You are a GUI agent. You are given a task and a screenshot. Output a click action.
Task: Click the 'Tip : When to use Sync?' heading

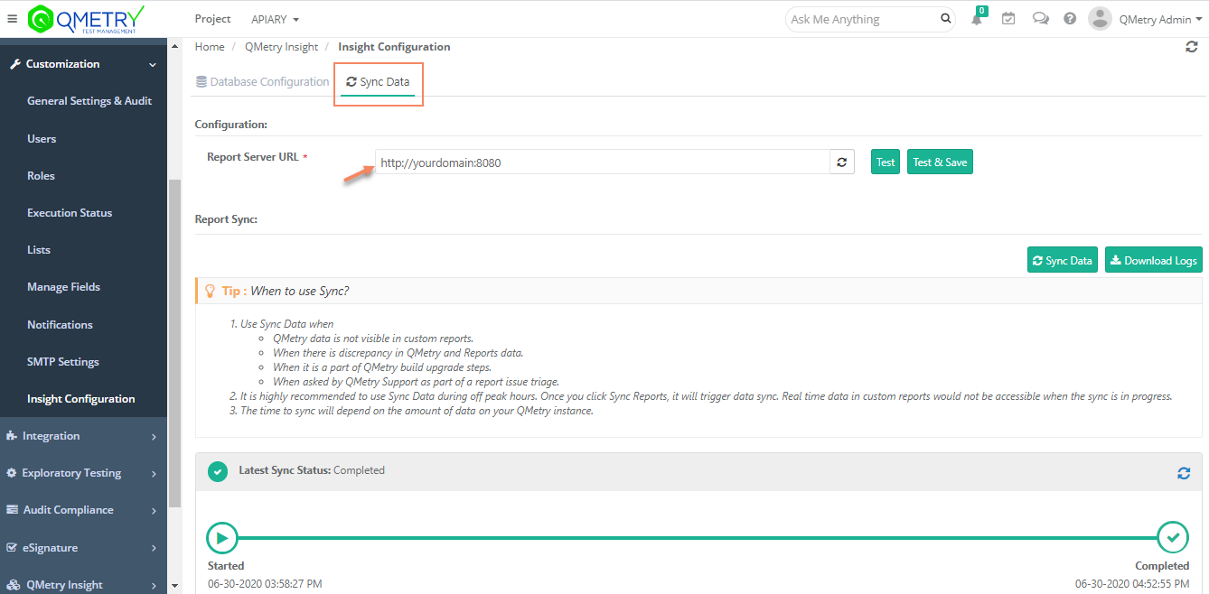click(286, 292)
